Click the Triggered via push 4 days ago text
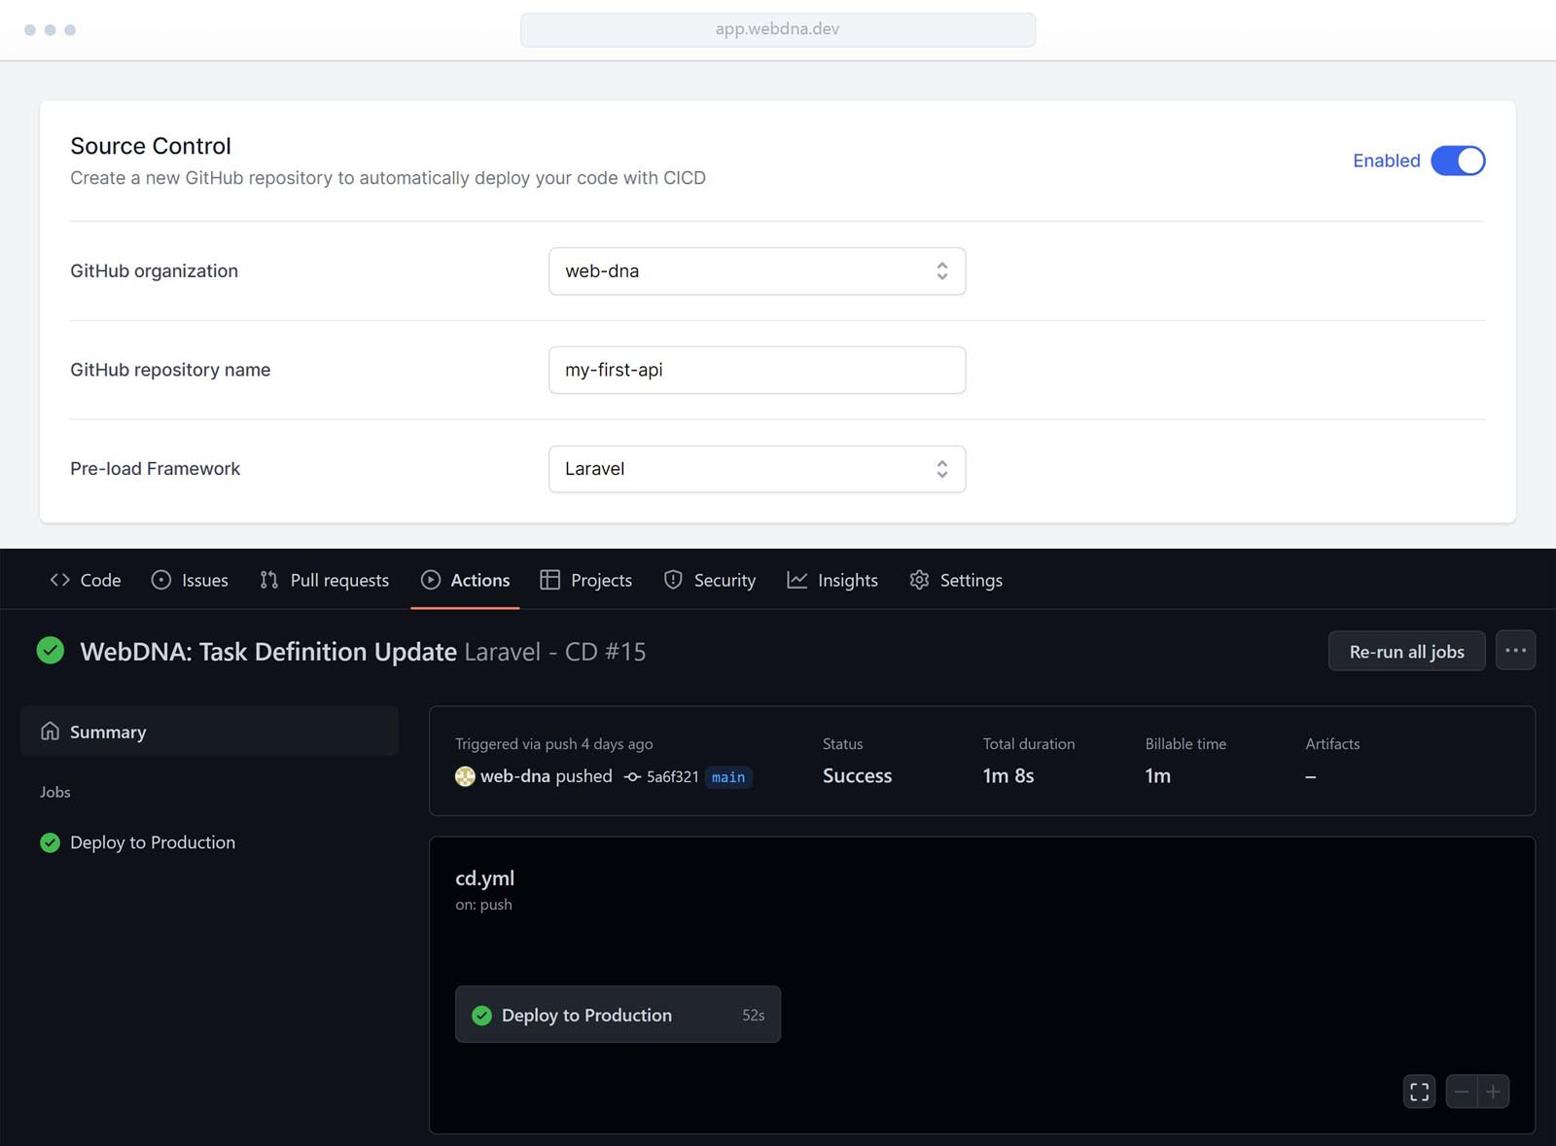 tap(554, 743)
